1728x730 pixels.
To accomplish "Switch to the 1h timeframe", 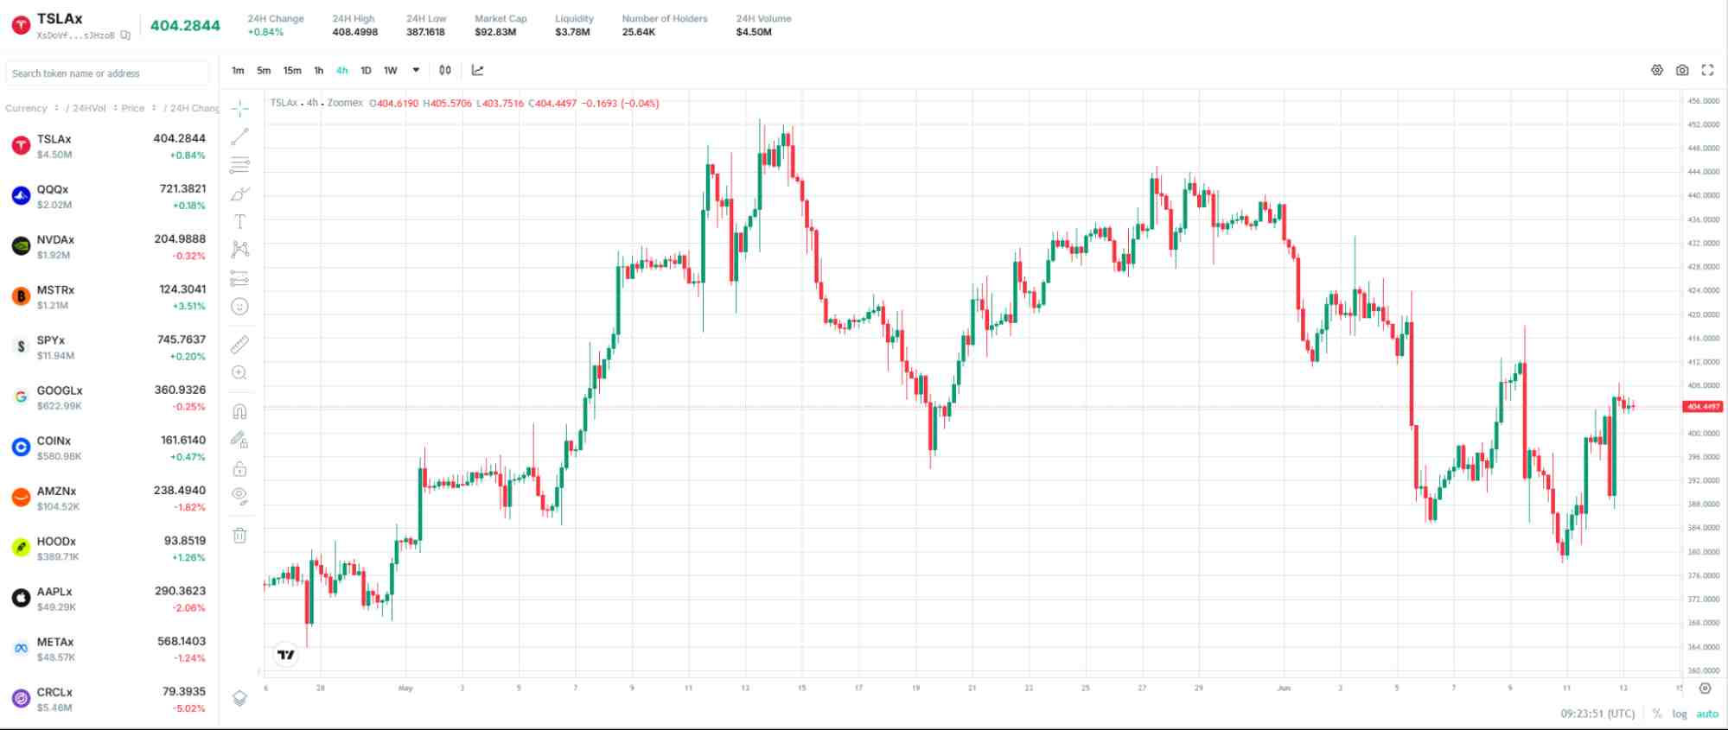I will (318, 71).
